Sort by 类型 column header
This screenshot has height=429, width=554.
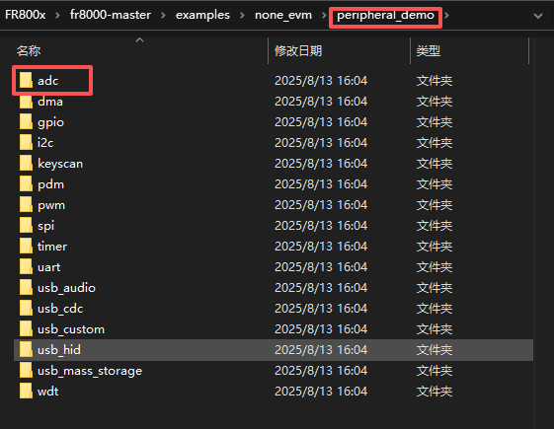[429, 51]
